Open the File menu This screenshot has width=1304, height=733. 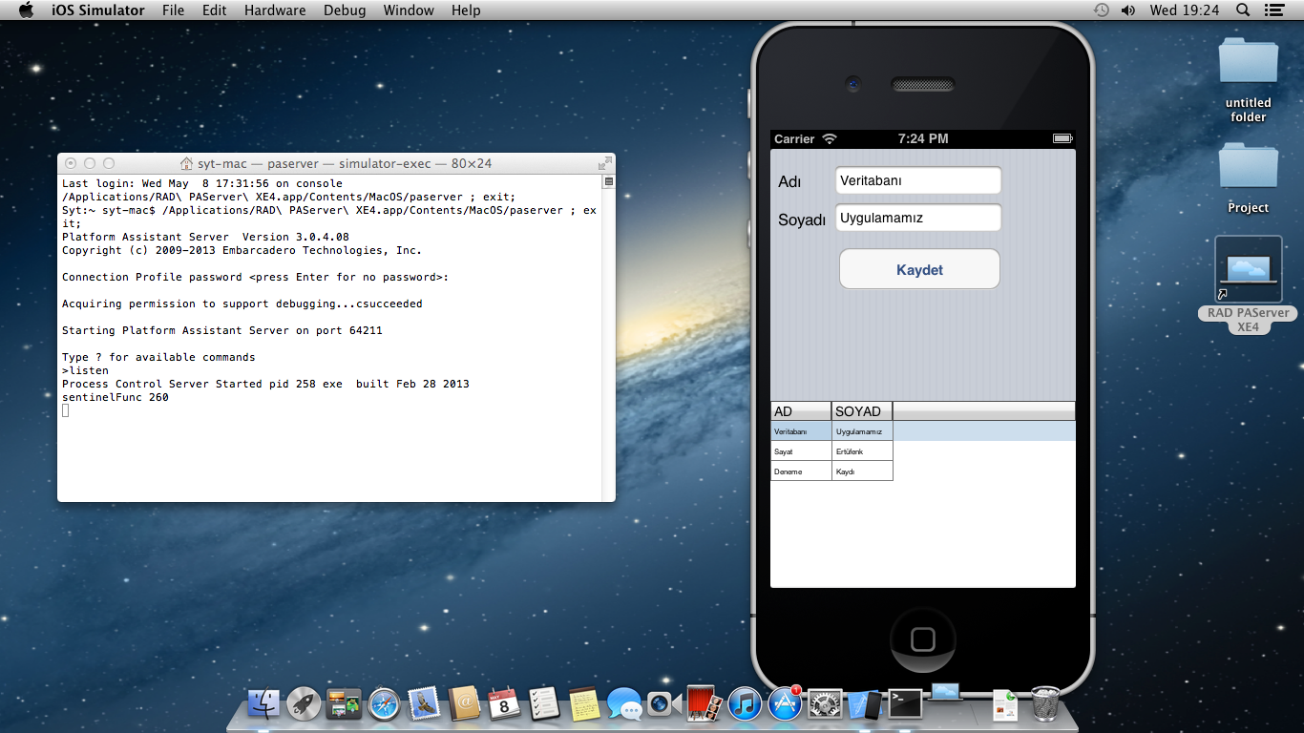174,10
